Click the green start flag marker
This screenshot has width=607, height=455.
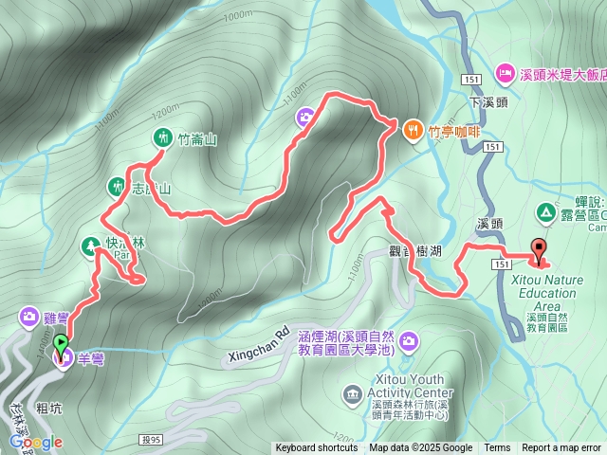click(61, 344)
